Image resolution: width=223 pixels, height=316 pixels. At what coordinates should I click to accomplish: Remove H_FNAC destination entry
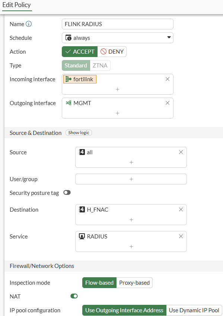[181, 209]
